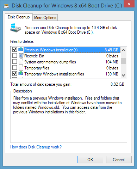Uncheck Temporary Windows installation files checkbox
137x169 pixels.
pyautogui.click(x=14, y=74)
